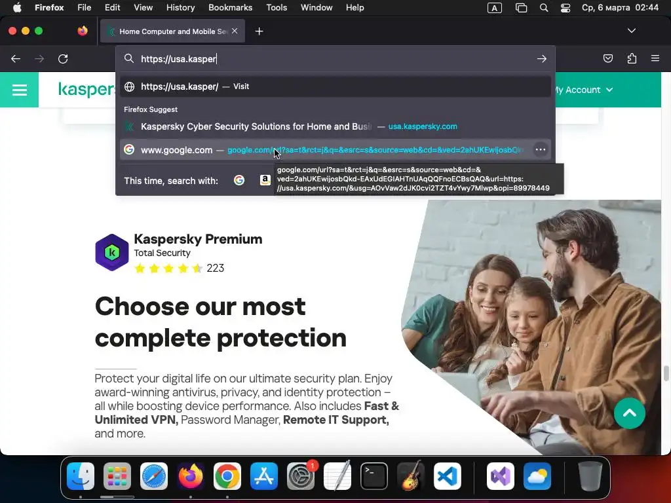Open options dots for google.com suggestion
This screenshot has height=503, width=671.
541,150
